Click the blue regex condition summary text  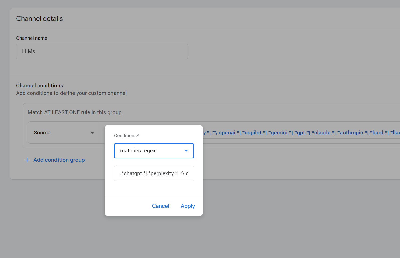click(301, 133)
